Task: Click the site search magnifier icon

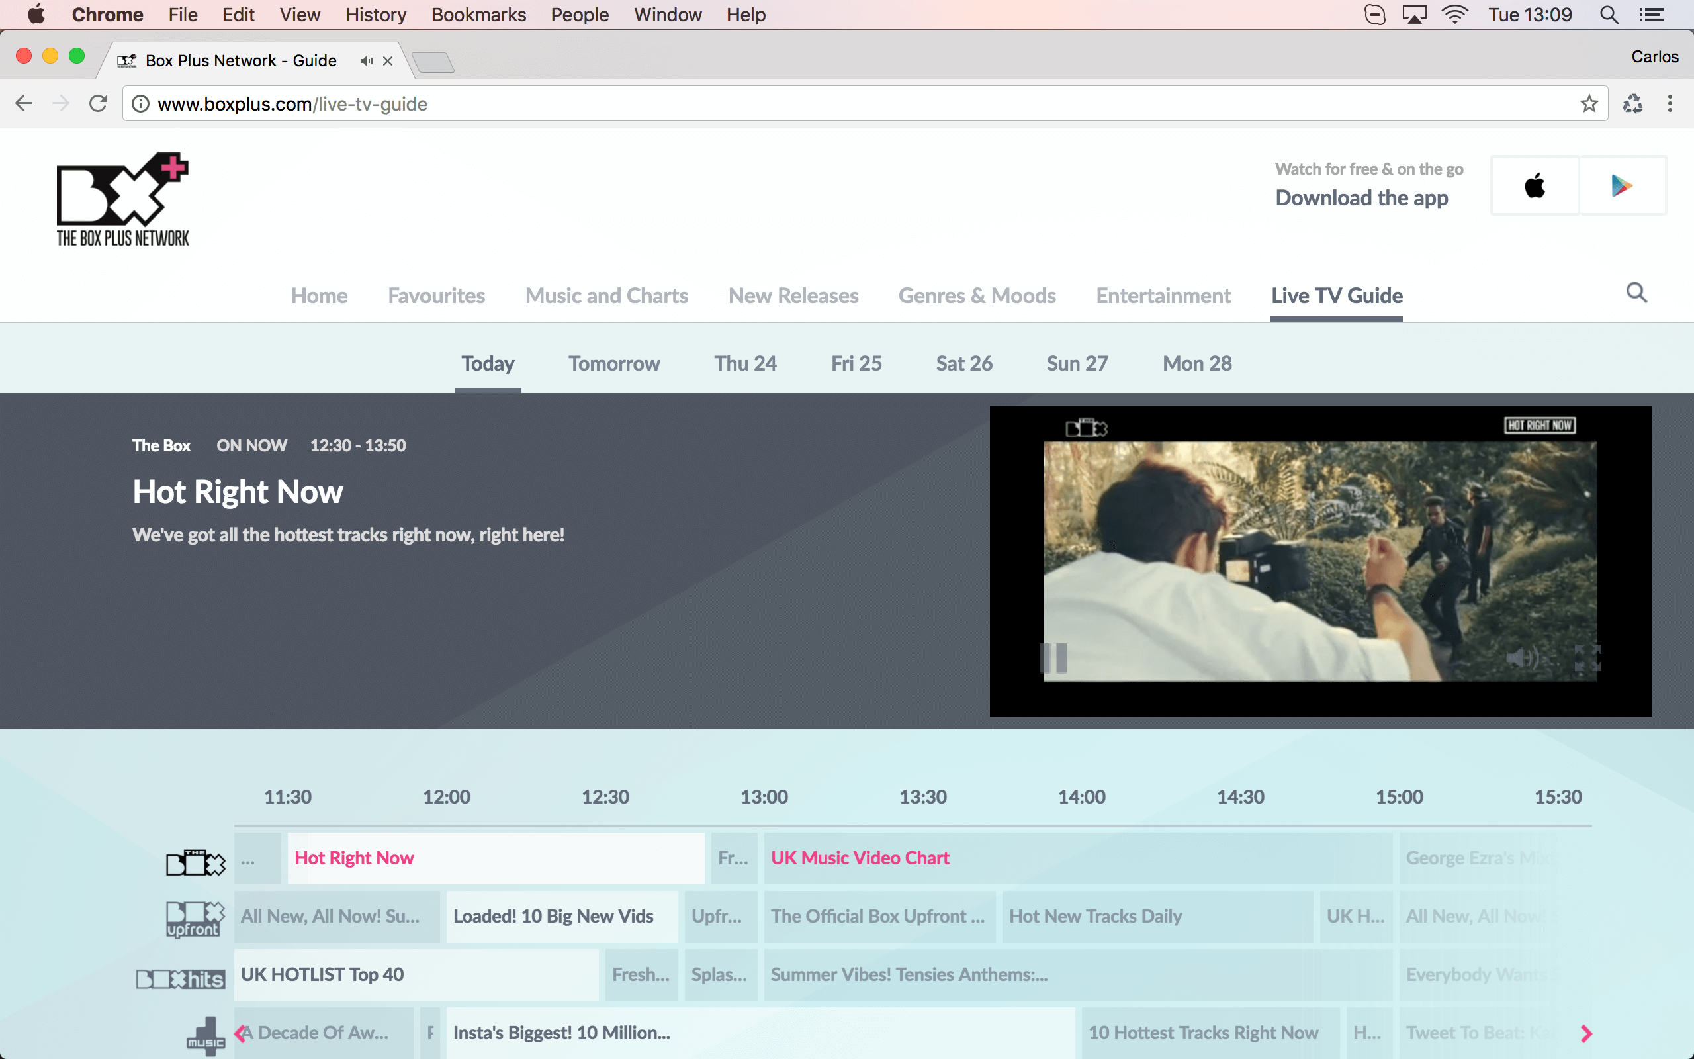Action: tap(1636, 293)
